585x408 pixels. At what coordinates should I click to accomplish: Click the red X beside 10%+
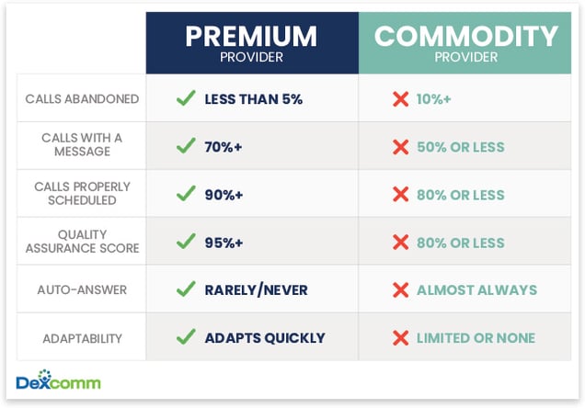pyautogui.click(x=401, y=99)
